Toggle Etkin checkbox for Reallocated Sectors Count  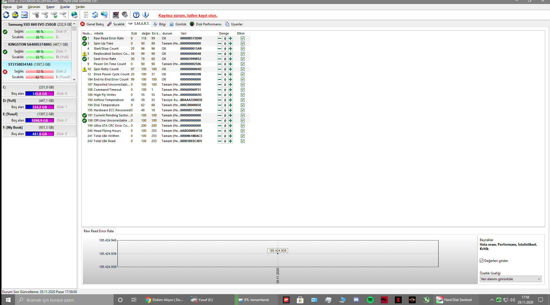[x=243, y=54]
